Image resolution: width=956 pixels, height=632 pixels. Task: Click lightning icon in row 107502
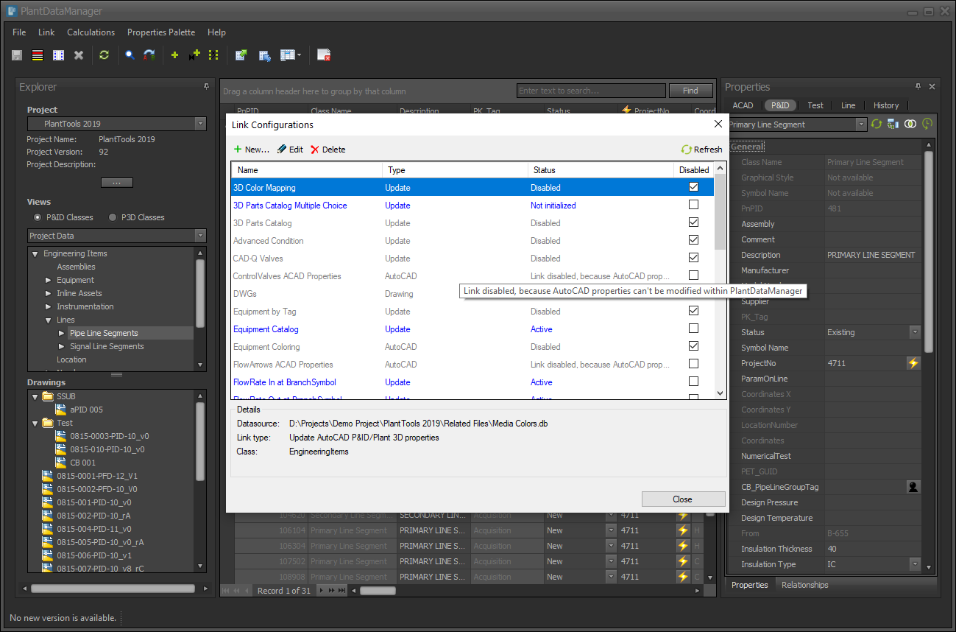[683, 561]
